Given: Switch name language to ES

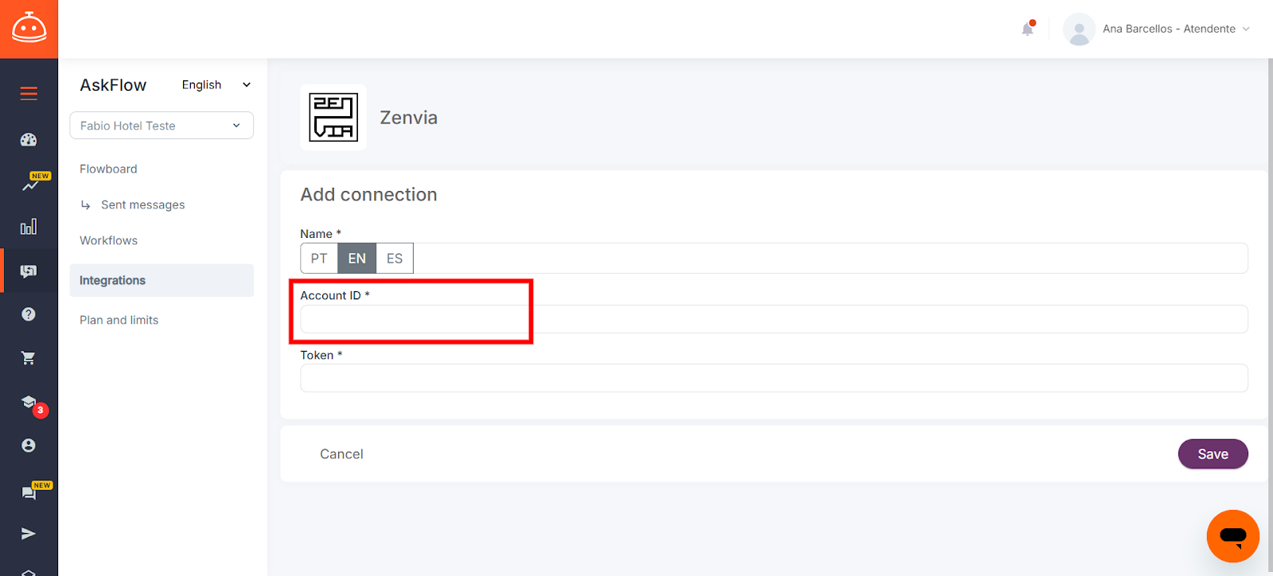Looking at the screenshot, I should click(x=395, y=259).
